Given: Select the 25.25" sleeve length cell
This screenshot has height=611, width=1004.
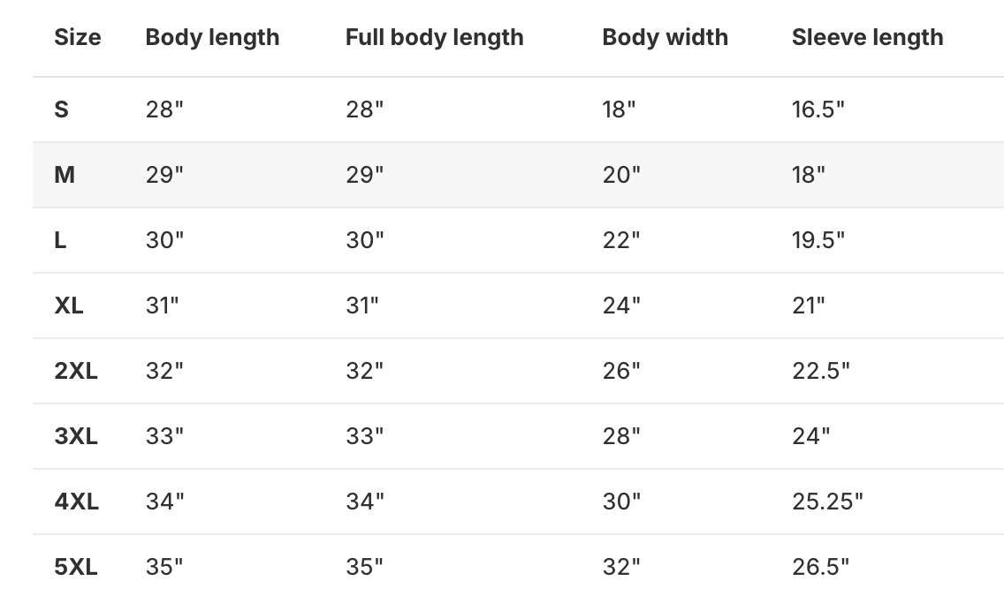Looking at the screenshot, I should tap(827, 502).
